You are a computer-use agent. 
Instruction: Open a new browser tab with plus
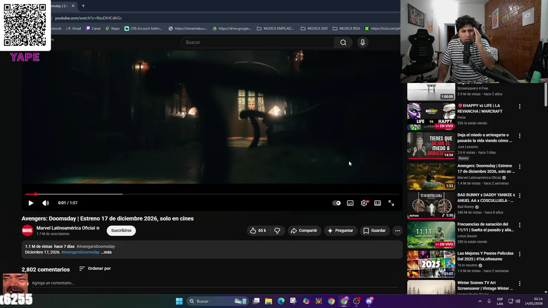click(x=83, y=6)
